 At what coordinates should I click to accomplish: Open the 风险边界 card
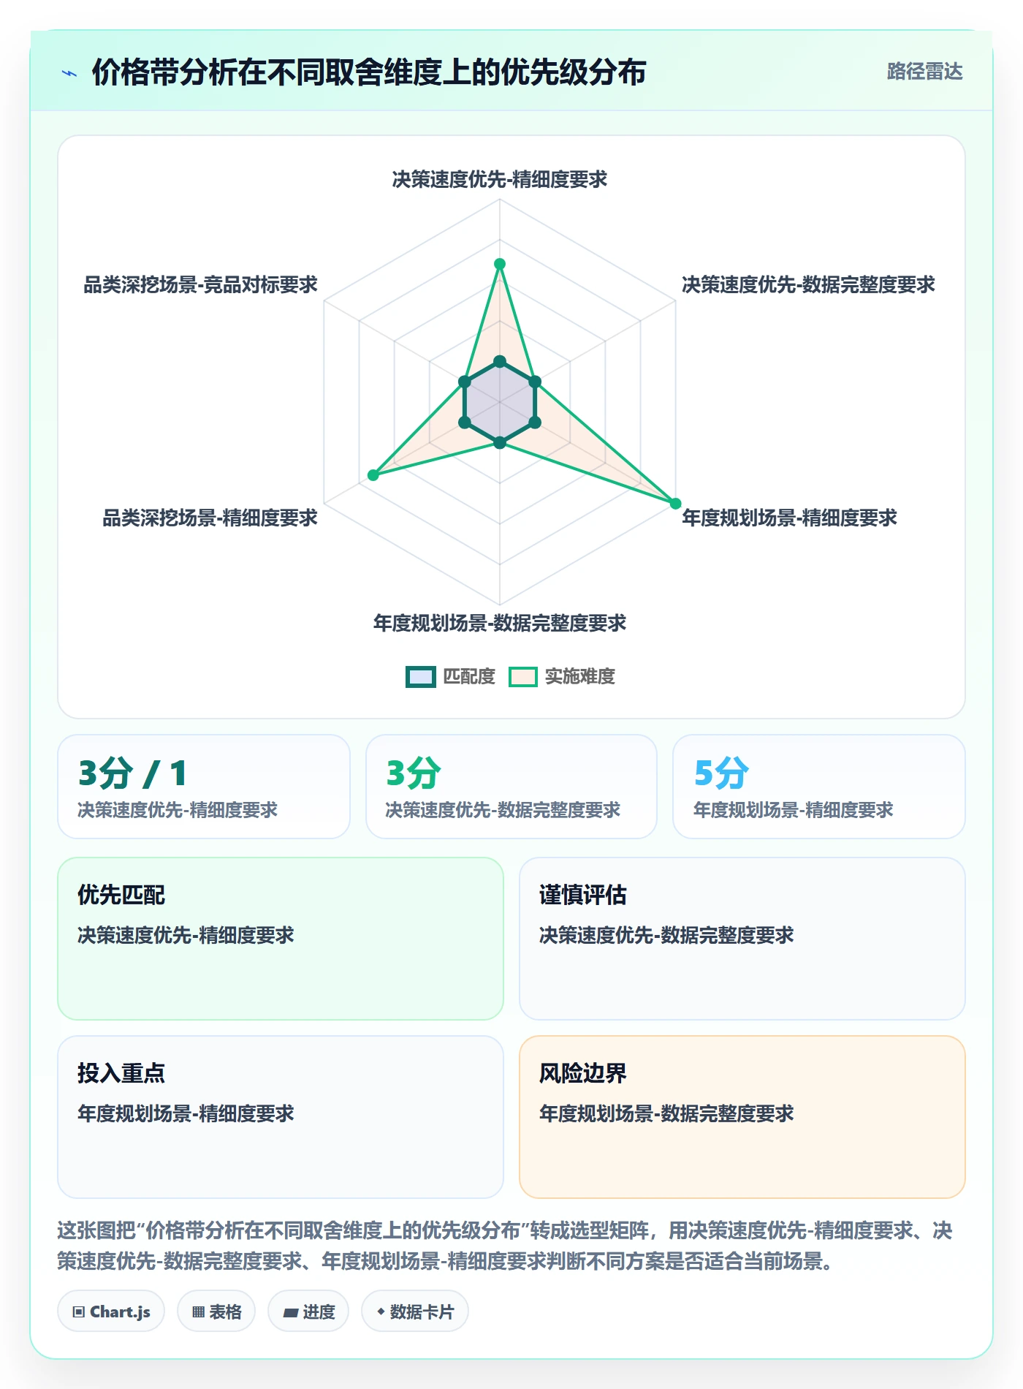coord(742,1117)
